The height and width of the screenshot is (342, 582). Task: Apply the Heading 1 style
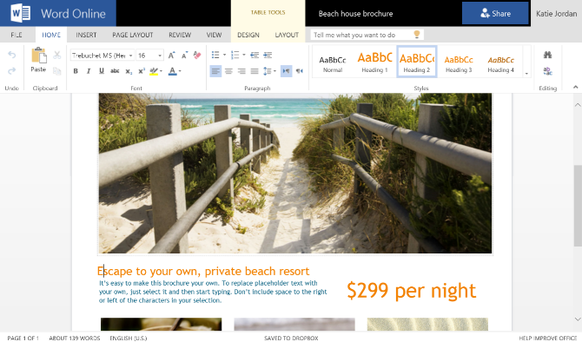click(x=374, y=62)
